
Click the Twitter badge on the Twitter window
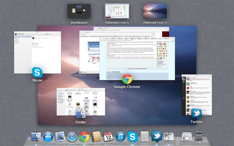(x=197, y=114)
